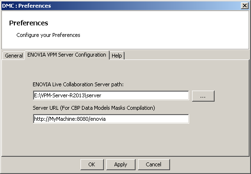Image resolution: width=251 pixels, height=174 pixels.
Task: Switch to the General tab
Action: [x=14, y=56]
